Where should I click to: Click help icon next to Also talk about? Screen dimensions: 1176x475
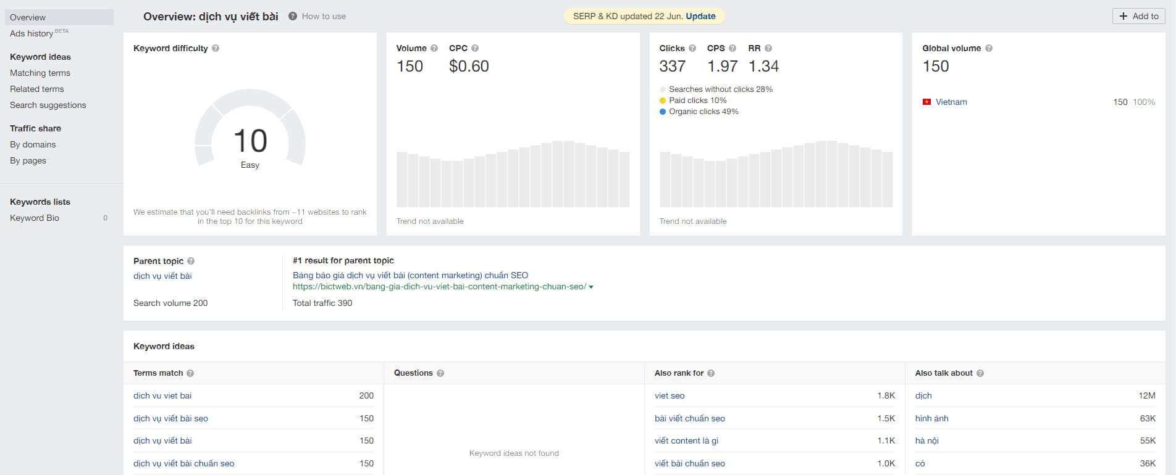(980, 373)
